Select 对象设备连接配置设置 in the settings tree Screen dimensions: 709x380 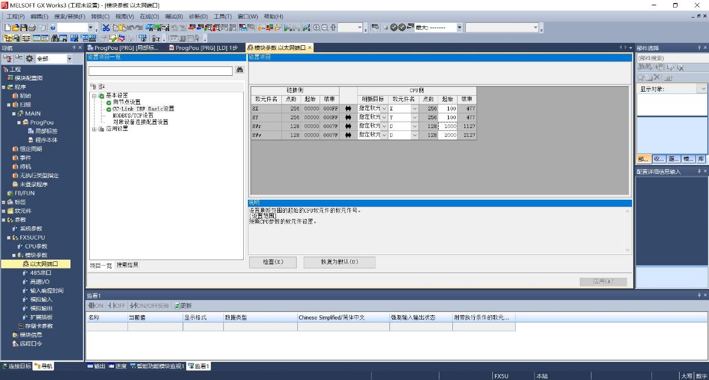pyautogui.click(x=140, y=122)
